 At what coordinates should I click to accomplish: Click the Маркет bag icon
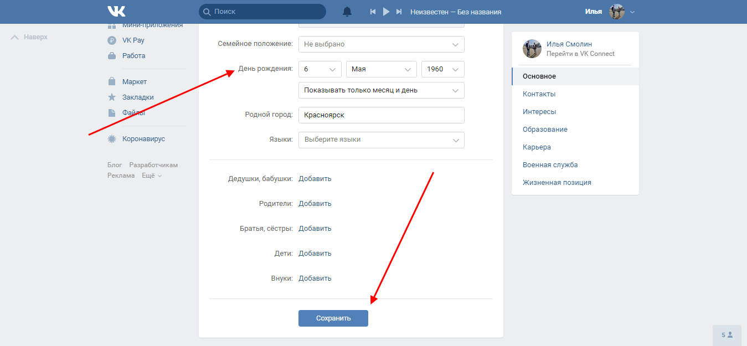click(112, 82)
